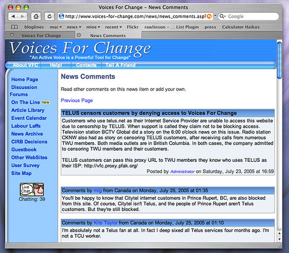Click the scroll down arrow
Screen dimensions: 289x253
(x=279, y=239)
